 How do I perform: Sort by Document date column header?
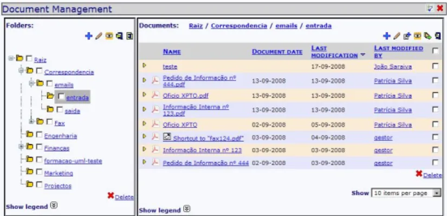(277, 52)
